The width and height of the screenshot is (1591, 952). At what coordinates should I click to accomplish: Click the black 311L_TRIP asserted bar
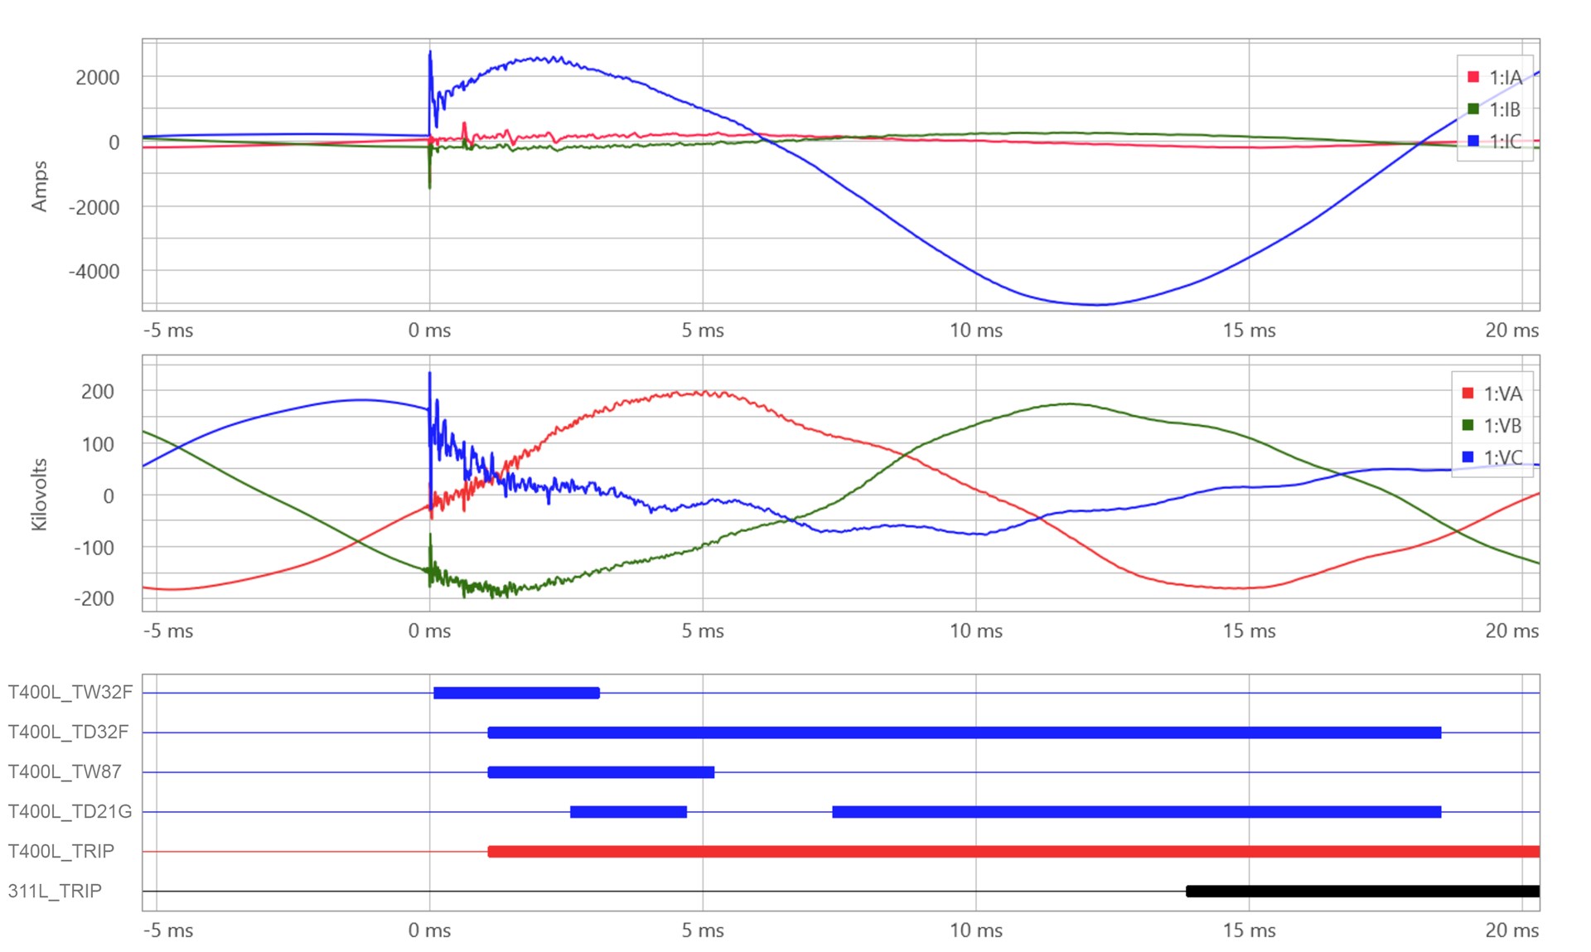(1362, 891)
